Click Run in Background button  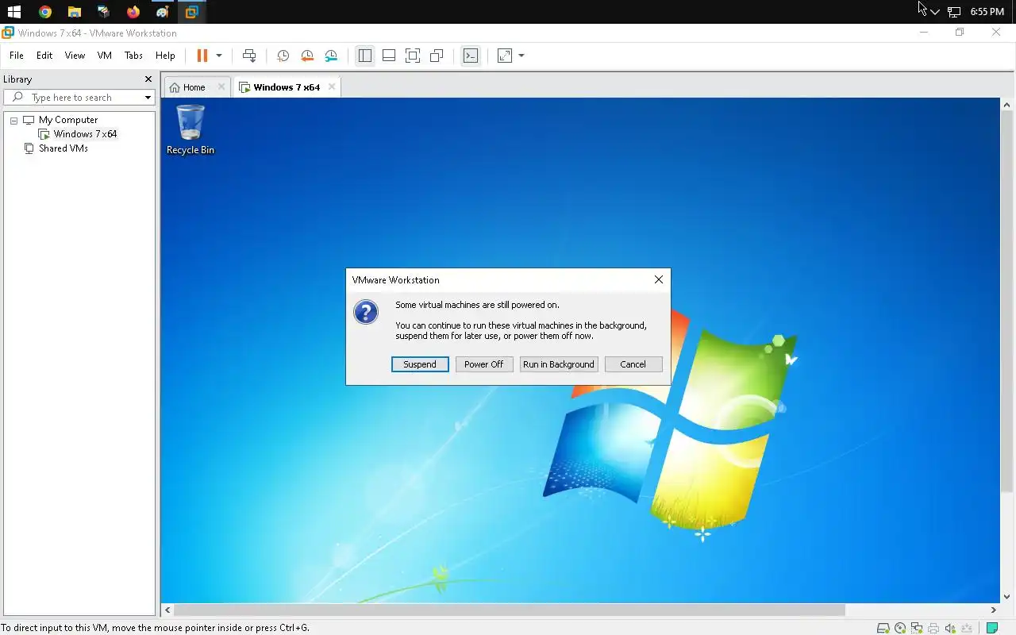pyautogui.click(x=558, y=364)
